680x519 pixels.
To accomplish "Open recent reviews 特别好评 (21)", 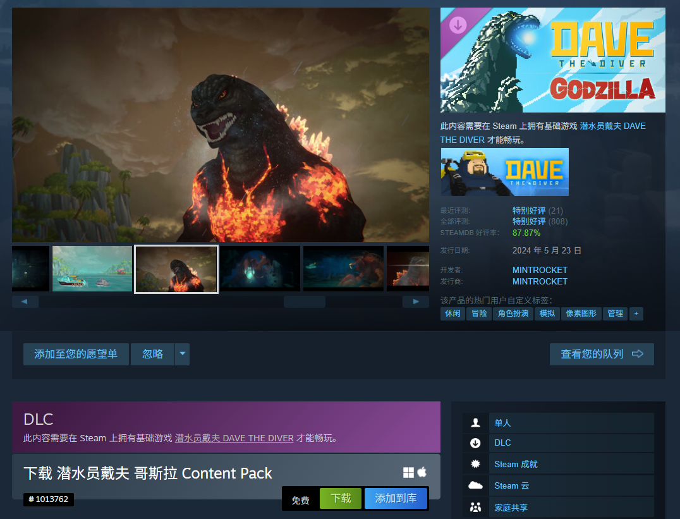I will pos(538,211).
